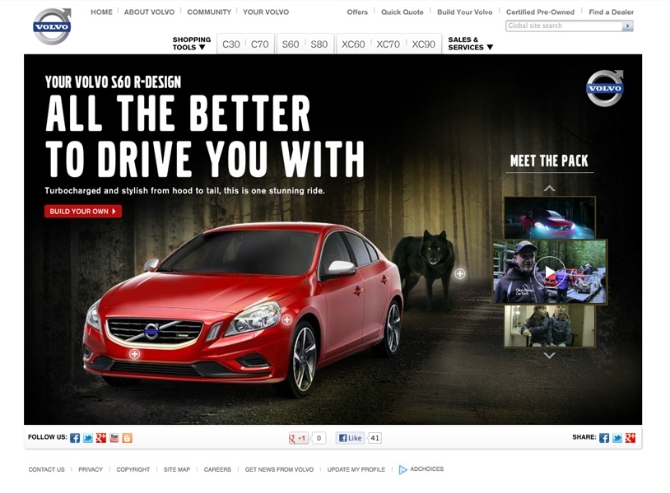Click the plus hotspot on the headlight
Viewport: 670px width, 494px height.
[x=287, y=319]
